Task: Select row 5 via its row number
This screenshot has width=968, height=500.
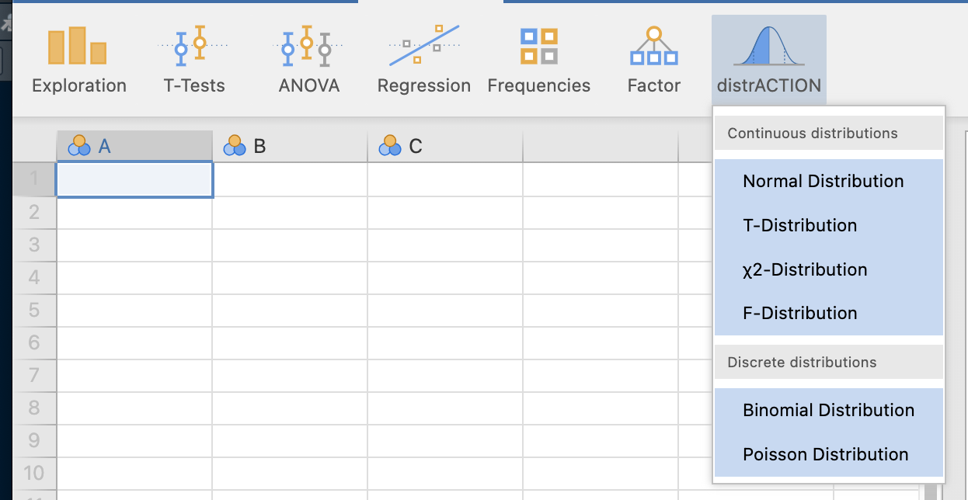Action: (x=34, y=310)
